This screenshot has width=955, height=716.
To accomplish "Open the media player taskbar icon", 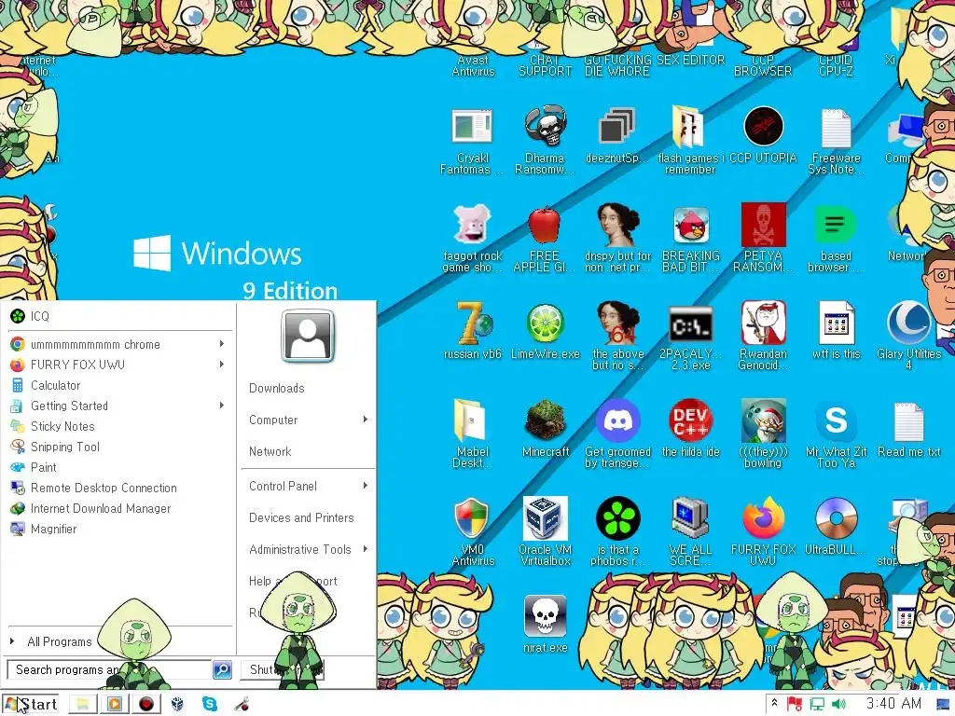I will click(x=115, y=704).
